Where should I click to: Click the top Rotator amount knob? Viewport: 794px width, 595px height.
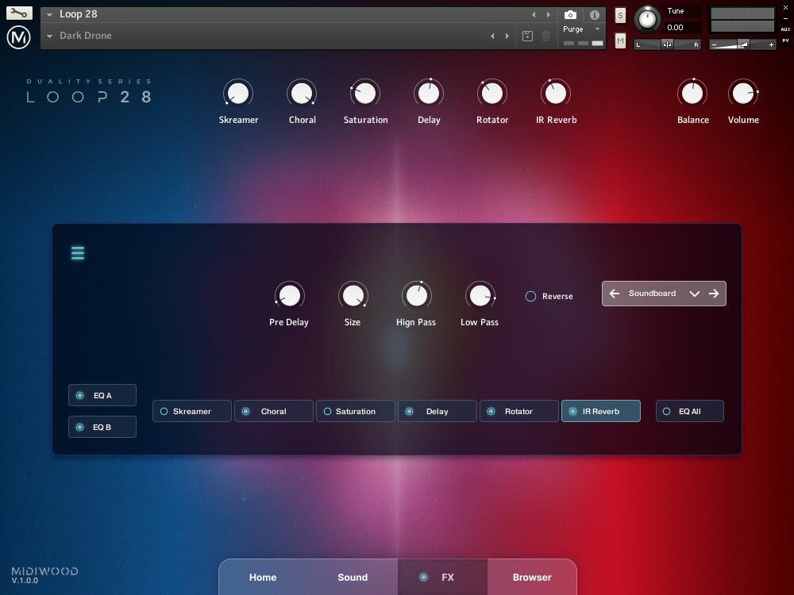point(492,93)
